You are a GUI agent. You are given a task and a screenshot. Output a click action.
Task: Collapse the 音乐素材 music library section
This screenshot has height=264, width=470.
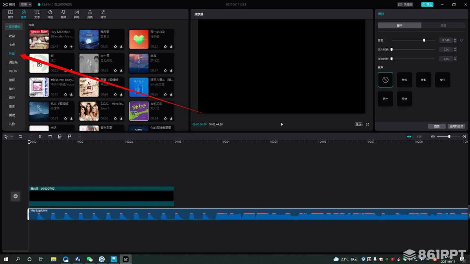(x=14, y=27)
